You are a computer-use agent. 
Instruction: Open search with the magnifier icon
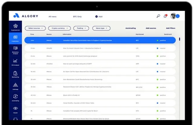[x=158, y=16]
